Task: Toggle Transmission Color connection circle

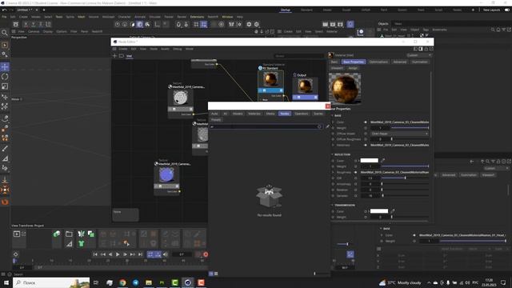Action: point(366,211)
